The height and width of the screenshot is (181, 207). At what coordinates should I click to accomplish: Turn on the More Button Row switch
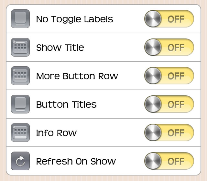pos(169,76)
